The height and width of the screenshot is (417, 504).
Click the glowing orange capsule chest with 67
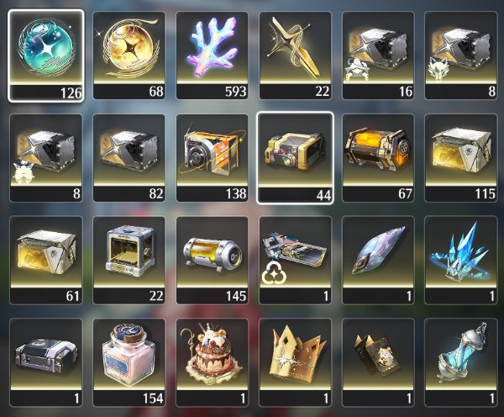[x=378, y=158]
